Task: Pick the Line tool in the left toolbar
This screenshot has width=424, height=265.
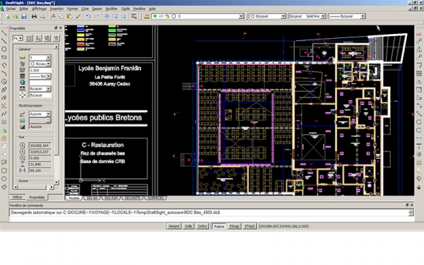Action: coord(4,33)
